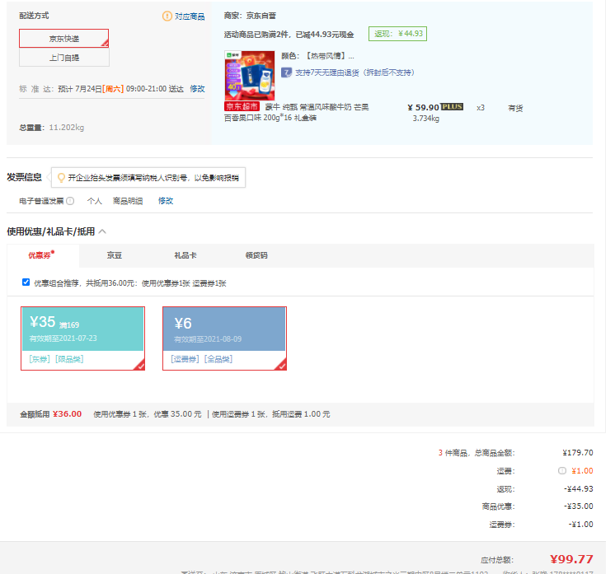615x574 pixels.
Task: Click 修改 next to delivery time
Action: (x=197, y=89)
